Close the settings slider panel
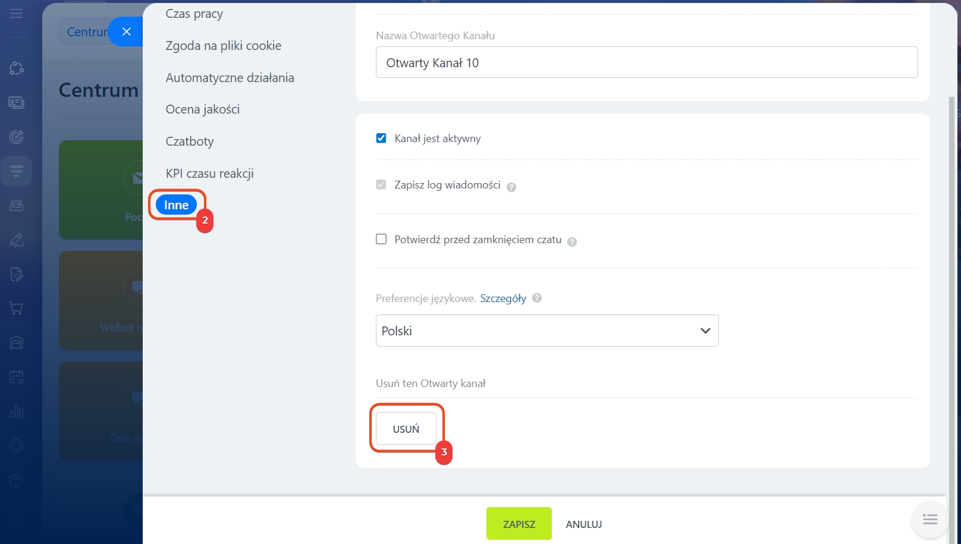Image resolution: width=961 pixels, height=544 pixels. (126, 32)
